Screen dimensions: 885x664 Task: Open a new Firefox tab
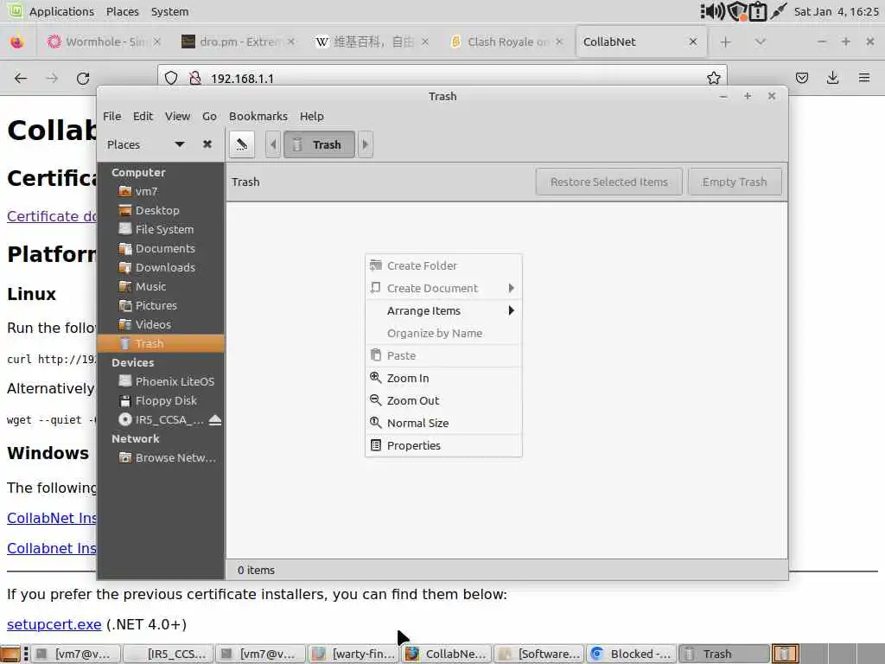[726, 41]
